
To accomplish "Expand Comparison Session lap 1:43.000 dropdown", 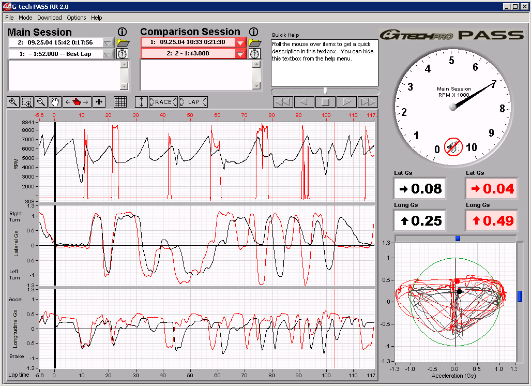I will click(x=240, y=53).
